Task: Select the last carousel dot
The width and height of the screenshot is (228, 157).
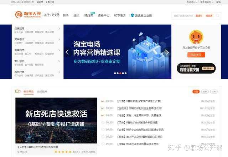Action: (x=126, y=73)
